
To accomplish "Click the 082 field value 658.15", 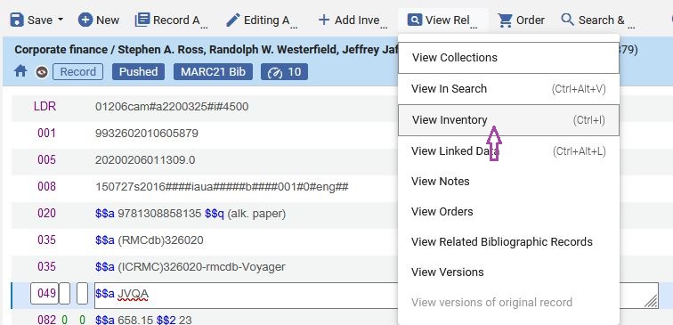I will (x=135, y=320).
